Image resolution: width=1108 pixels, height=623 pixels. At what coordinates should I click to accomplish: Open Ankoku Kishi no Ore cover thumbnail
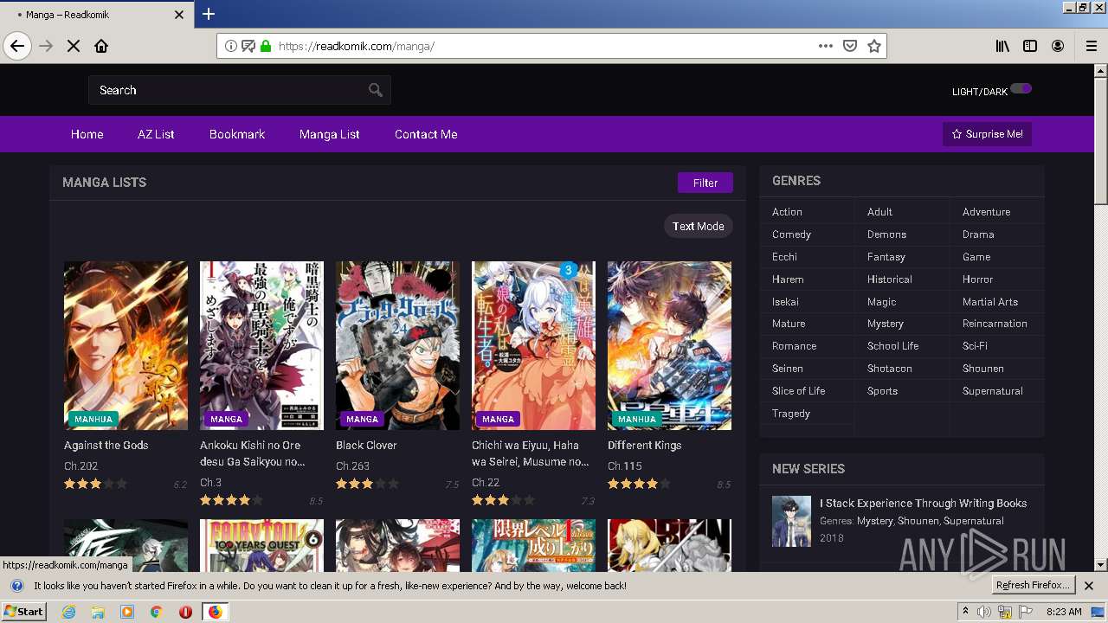[x=261, y=345]
